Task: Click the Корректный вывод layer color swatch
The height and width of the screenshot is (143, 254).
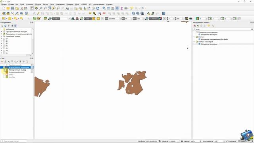Action: click(7, 72)
